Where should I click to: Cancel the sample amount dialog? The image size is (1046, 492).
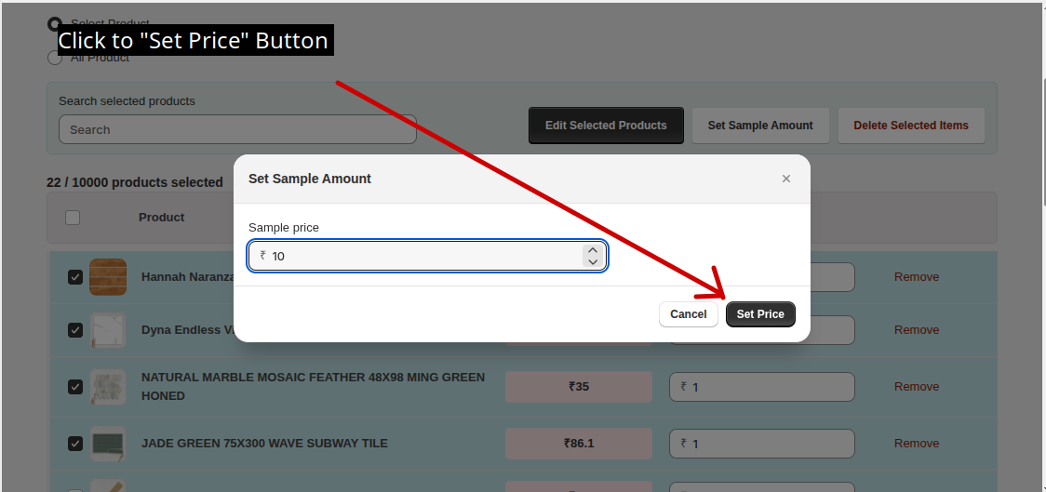pos(689,314)
